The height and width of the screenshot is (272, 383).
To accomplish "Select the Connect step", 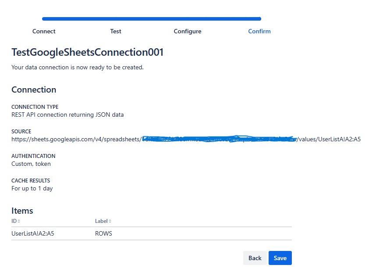I will tap(44, 31).
